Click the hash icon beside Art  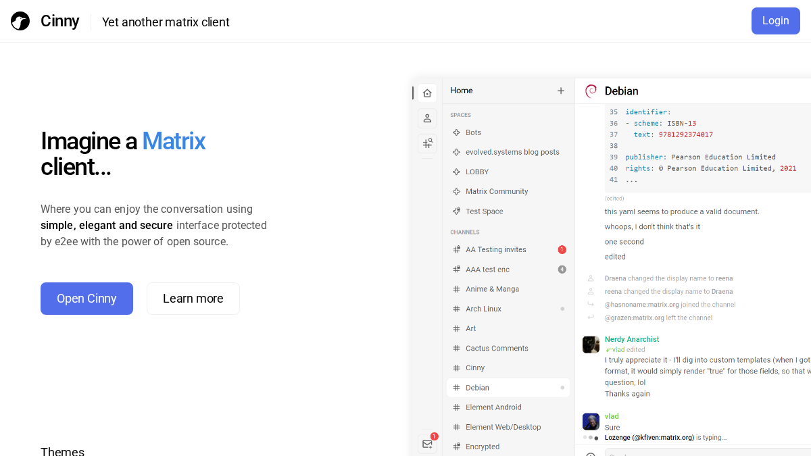pyautogui.click(x=456, y=328)
